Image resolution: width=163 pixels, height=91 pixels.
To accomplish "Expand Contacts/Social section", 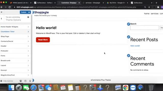I will pyautogui.click(x=15, y=41).
